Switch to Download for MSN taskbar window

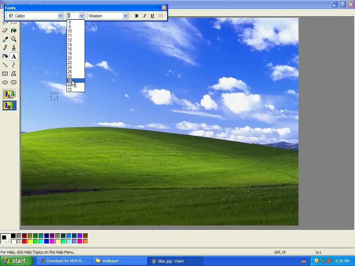tap(64, 261)
